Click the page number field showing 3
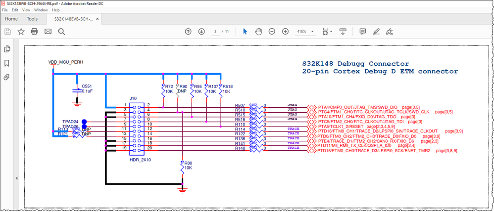 click(x=215, y=32)
